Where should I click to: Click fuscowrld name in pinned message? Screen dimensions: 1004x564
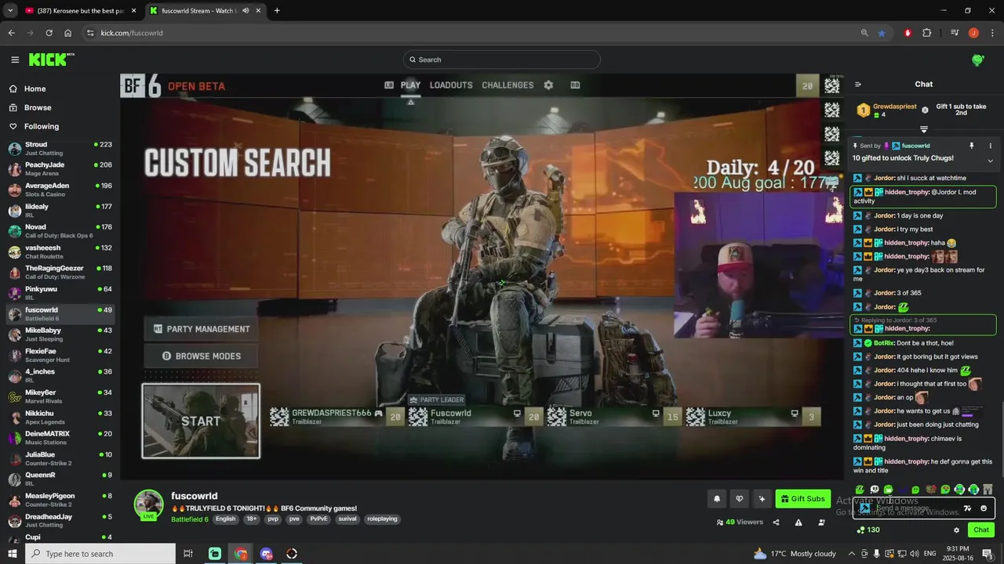915,146
